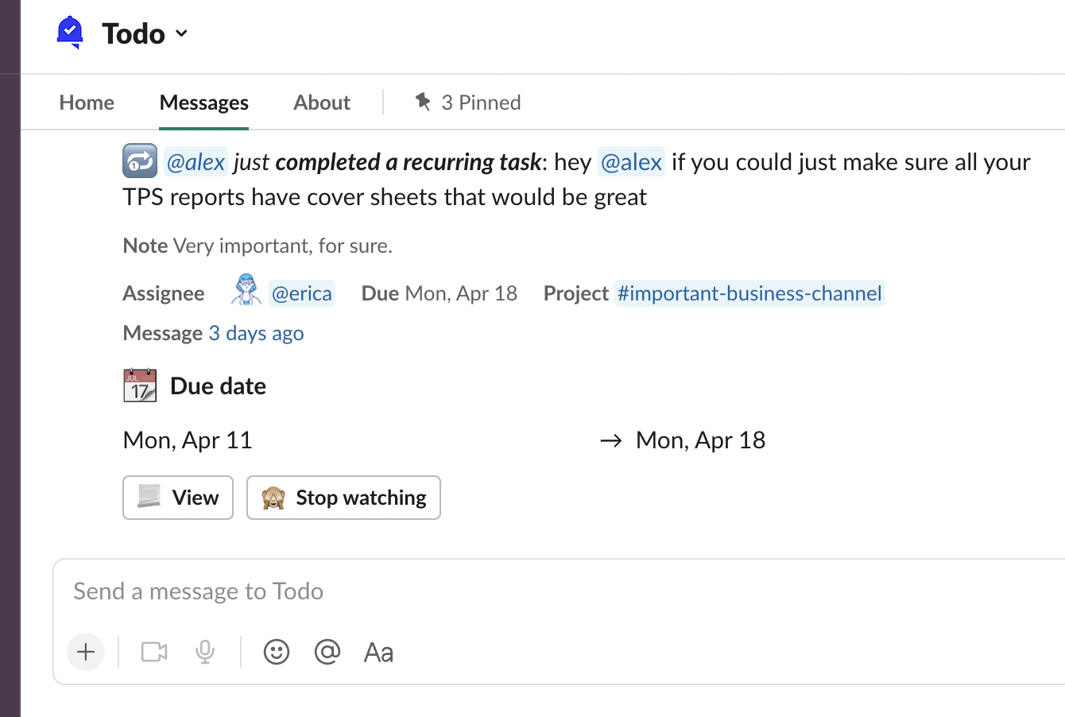Open the '3 days ago' message link

click(256, 333)
